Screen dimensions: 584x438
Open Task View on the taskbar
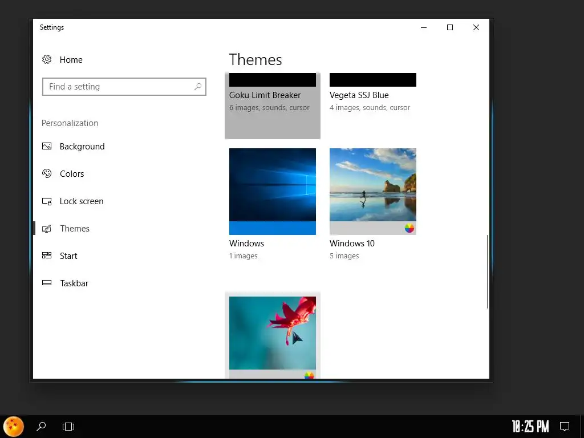pos(68,427)
